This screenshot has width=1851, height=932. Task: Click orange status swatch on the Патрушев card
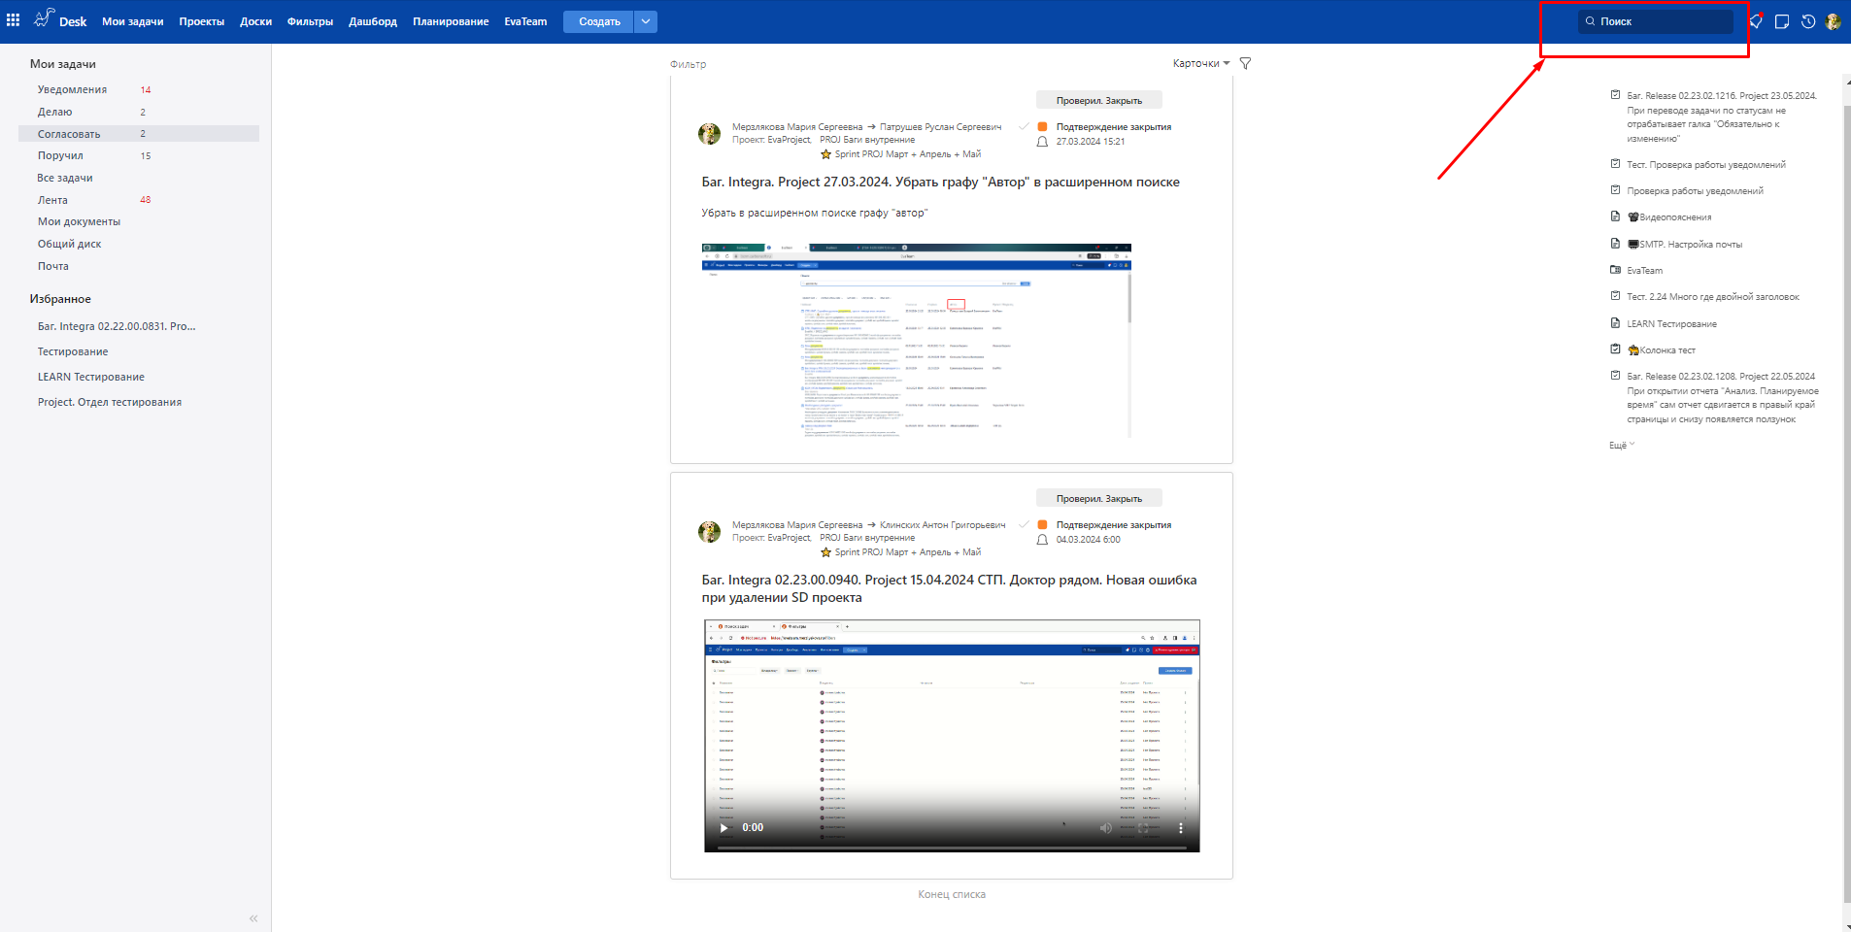1042,127
